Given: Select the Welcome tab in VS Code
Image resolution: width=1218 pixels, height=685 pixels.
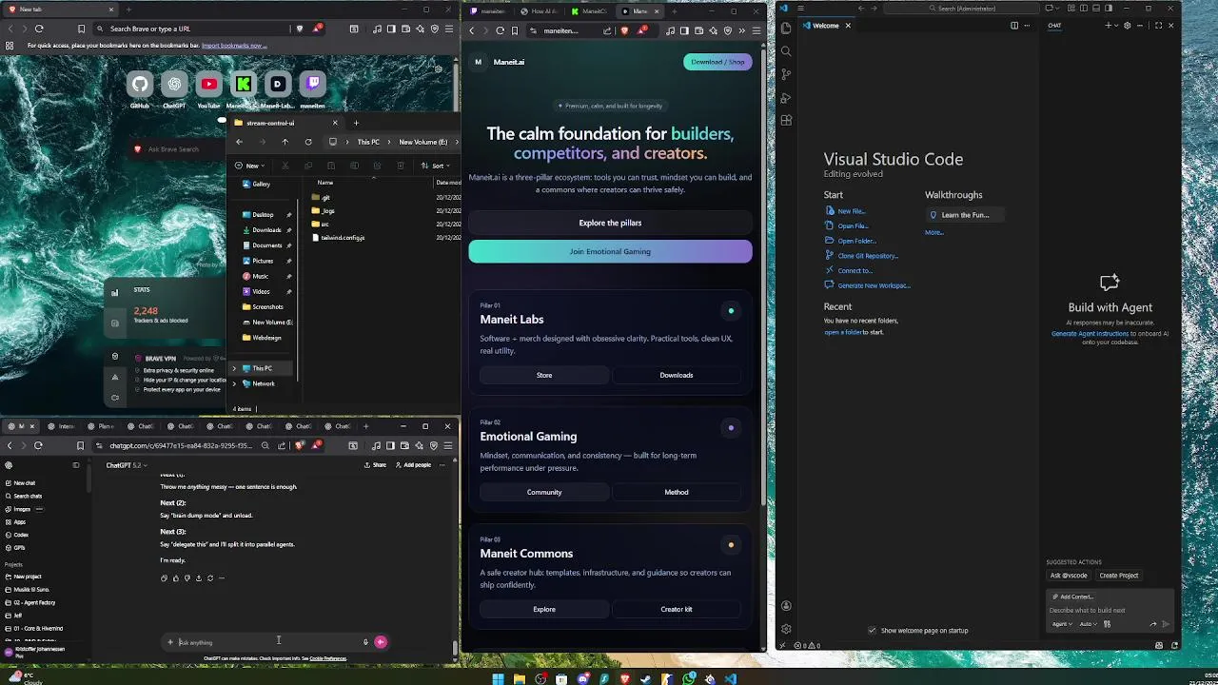Looking at the screenshot, I should tap(826, 26).
